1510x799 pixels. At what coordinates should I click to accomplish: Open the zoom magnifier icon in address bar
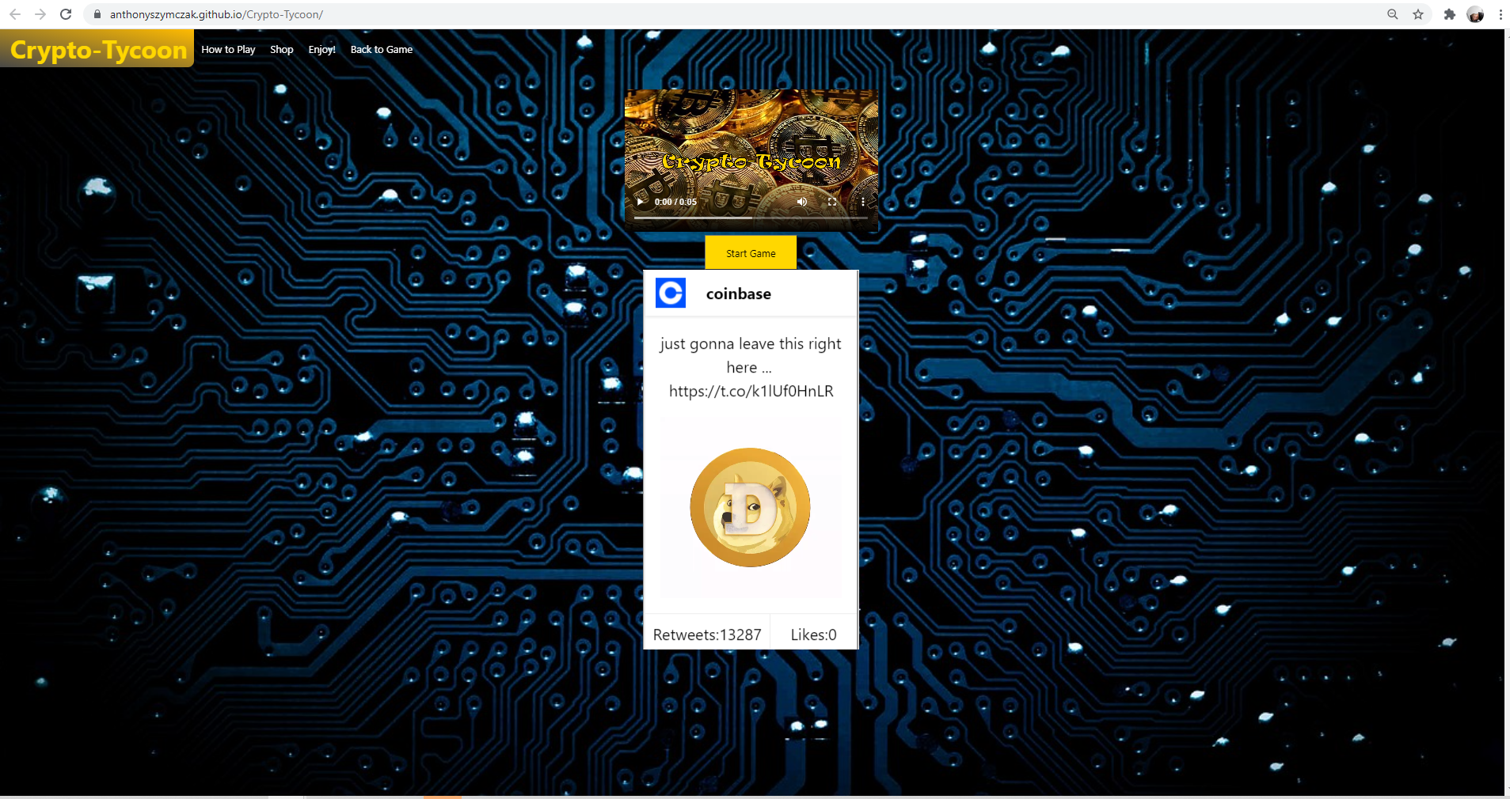(1393, 14)
